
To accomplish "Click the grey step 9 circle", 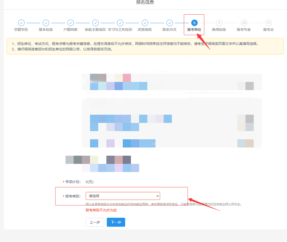I will coord(219,23).
